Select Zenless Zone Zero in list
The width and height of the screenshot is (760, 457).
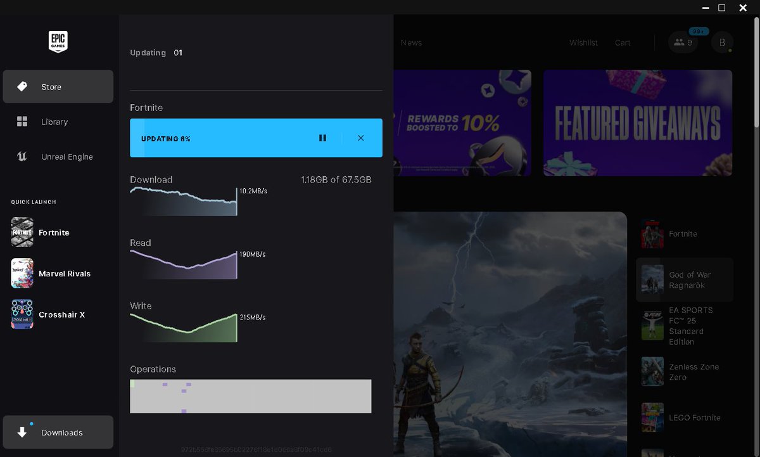tap(685, 371)
